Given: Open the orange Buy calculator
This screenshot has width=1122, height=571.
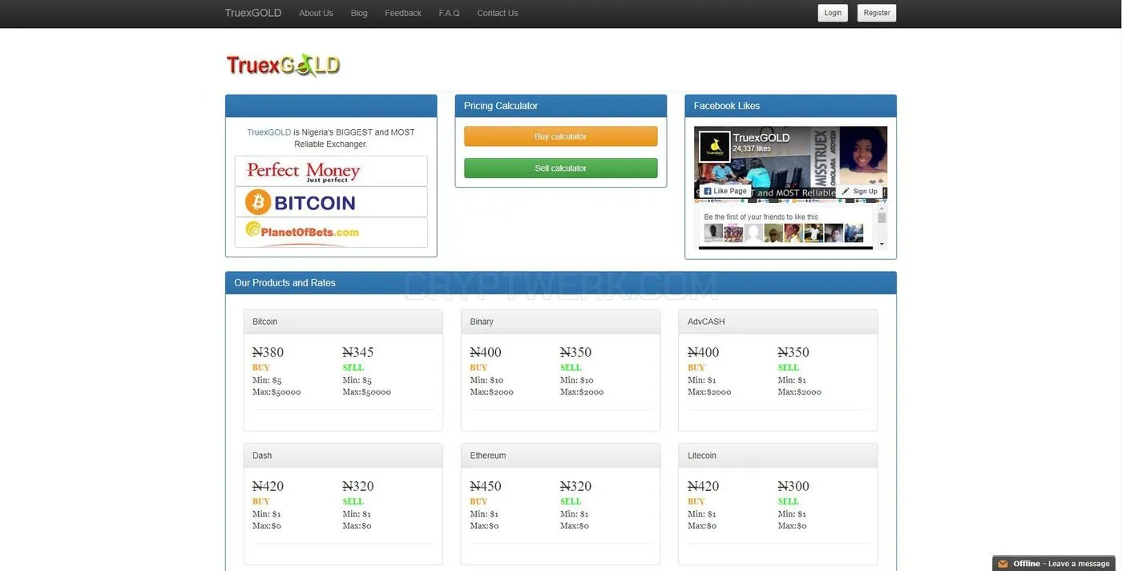Looking at the screenshot, I should (x=561, y=136).
